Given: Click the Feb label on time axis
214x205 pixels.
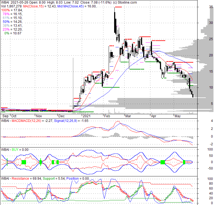Looking at the screenshot, I should pos(107,116).
